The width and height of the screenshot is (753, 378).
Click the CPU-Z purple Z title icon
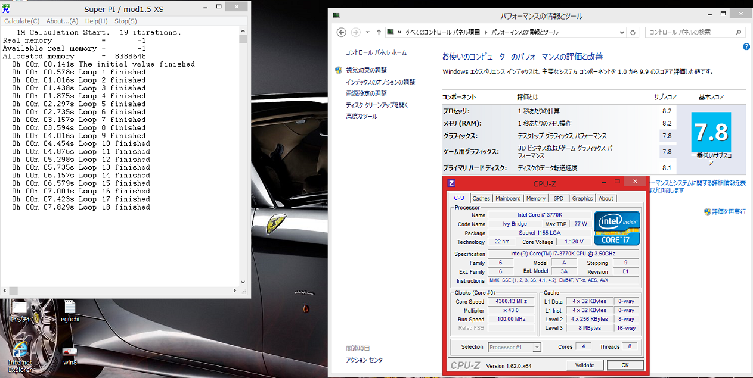[452, 183]
